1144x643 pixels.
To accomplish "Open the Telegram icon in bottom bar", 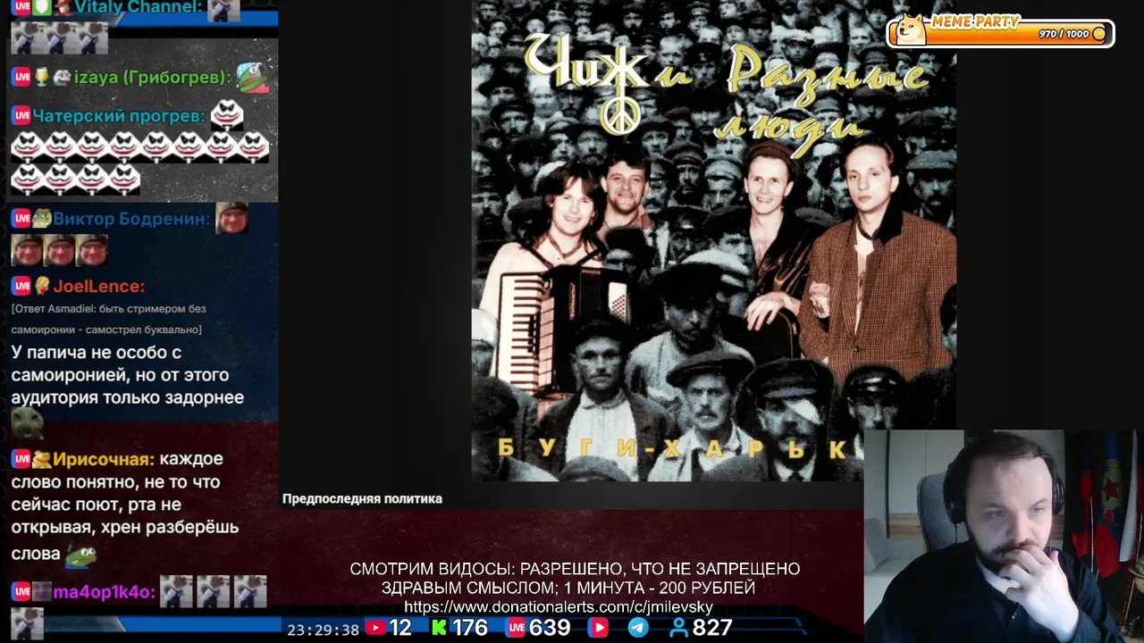I will [638, 628].
